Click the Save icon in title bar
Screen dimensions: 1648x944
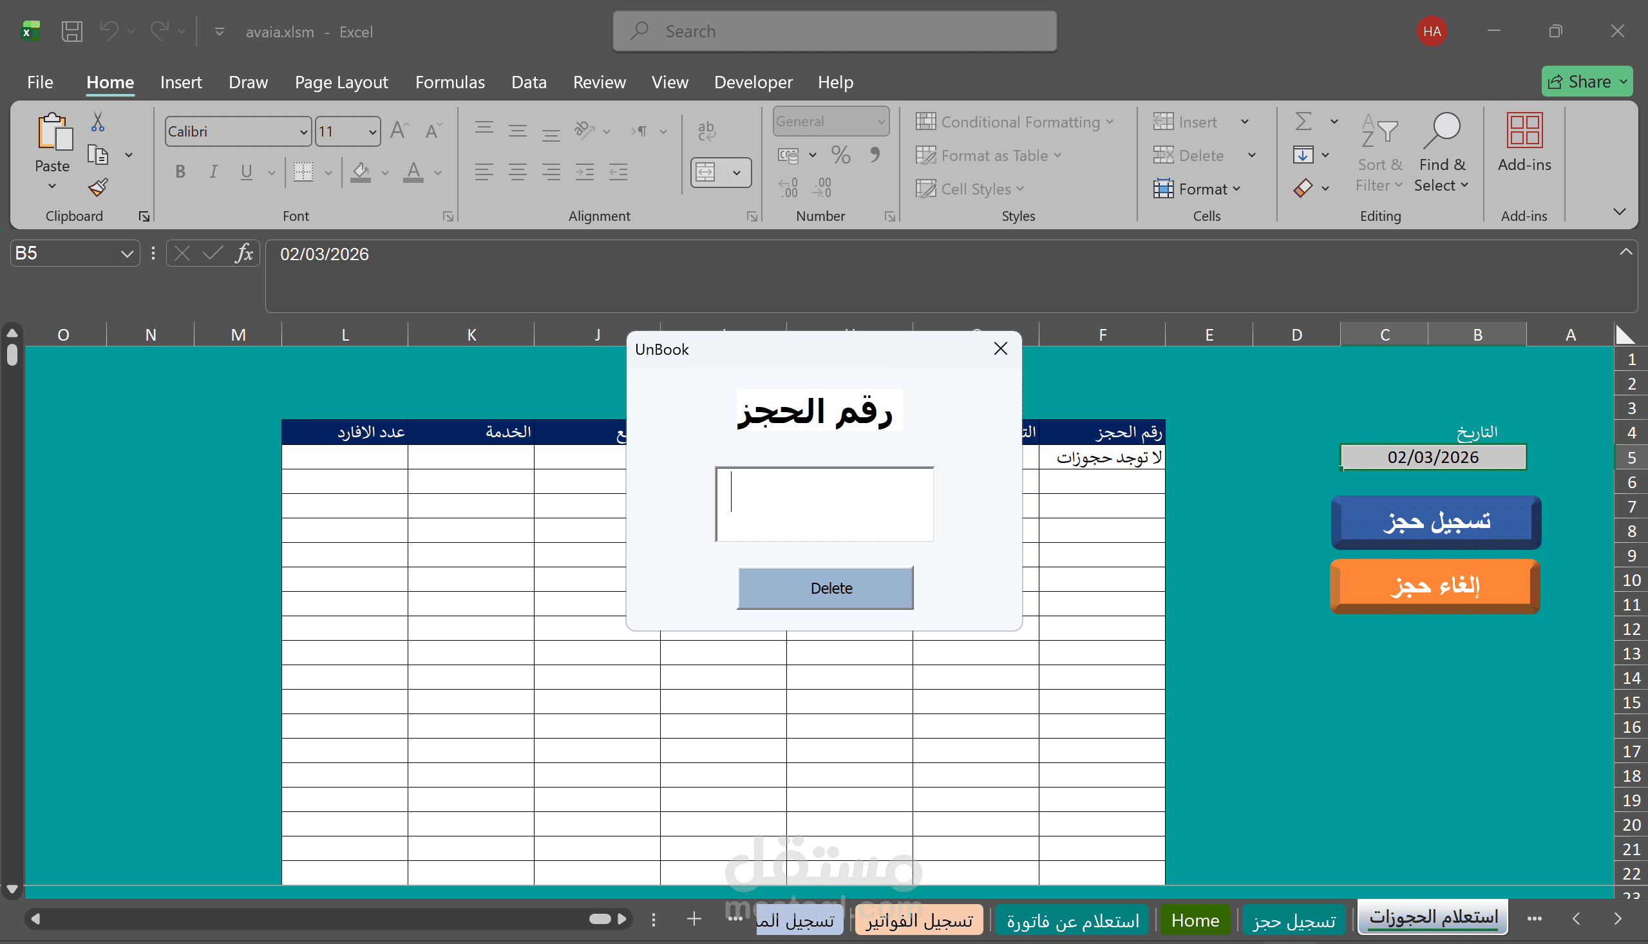72,31
